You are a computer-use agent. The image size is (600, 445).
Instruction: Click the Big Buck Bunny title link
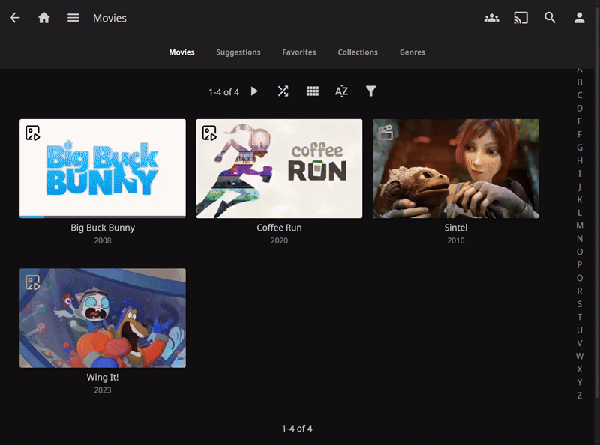[x=103, y=228]
